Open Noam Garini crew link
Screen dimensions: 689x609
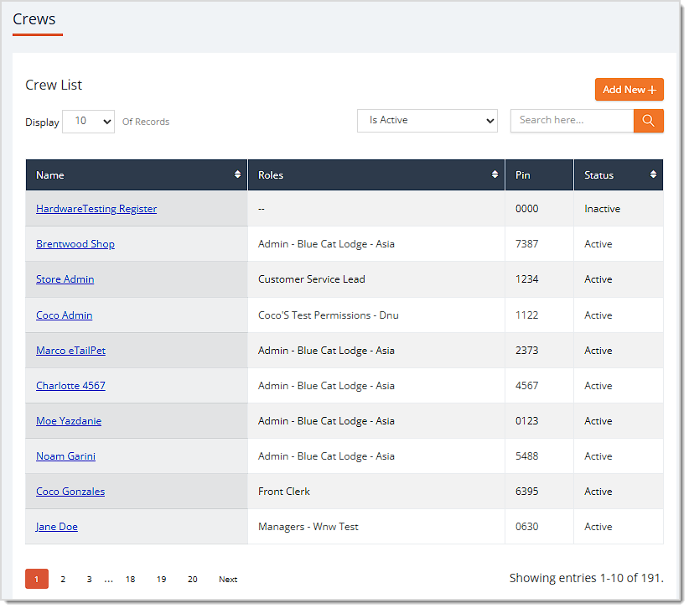click(x=65, y=456)
